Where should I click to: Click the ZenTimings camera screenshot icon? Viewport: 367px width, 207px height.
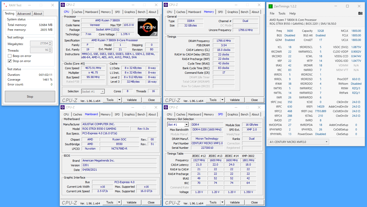pos(360,13)
